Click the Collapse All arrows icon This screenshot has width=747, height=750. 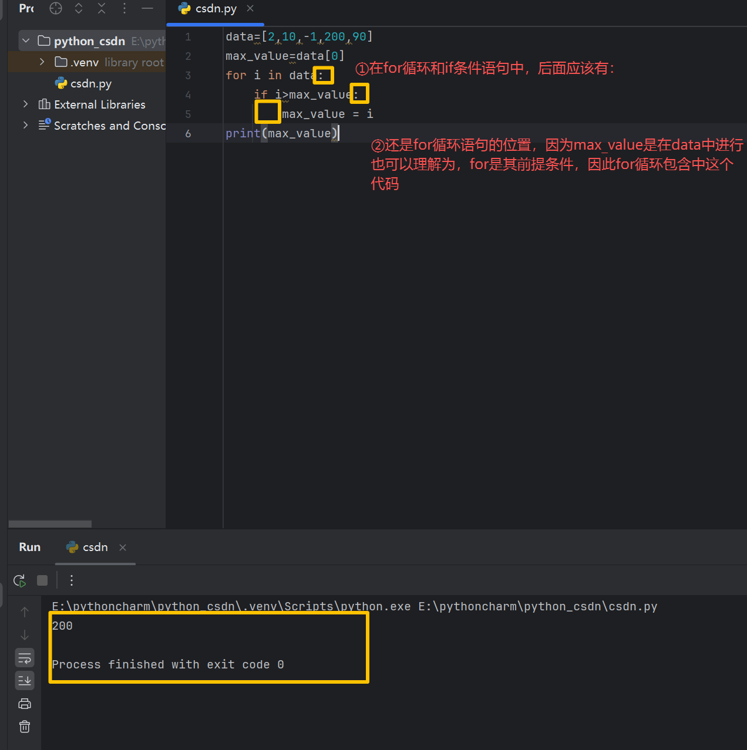(102, 8)
